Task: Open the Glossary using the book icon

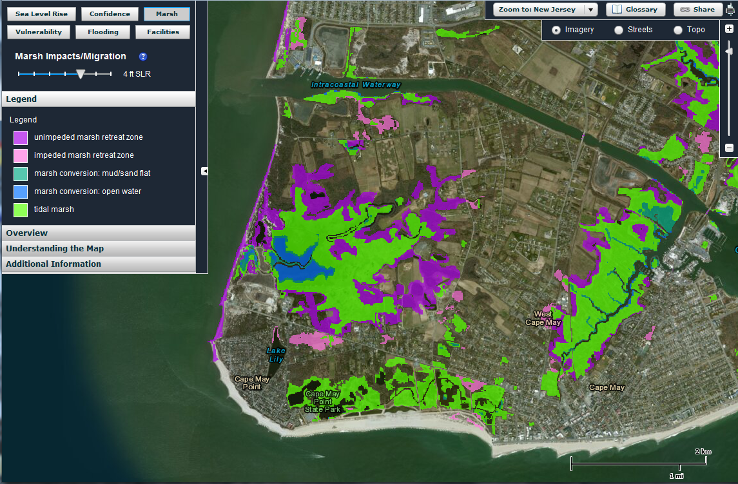Action: (616, 8)
